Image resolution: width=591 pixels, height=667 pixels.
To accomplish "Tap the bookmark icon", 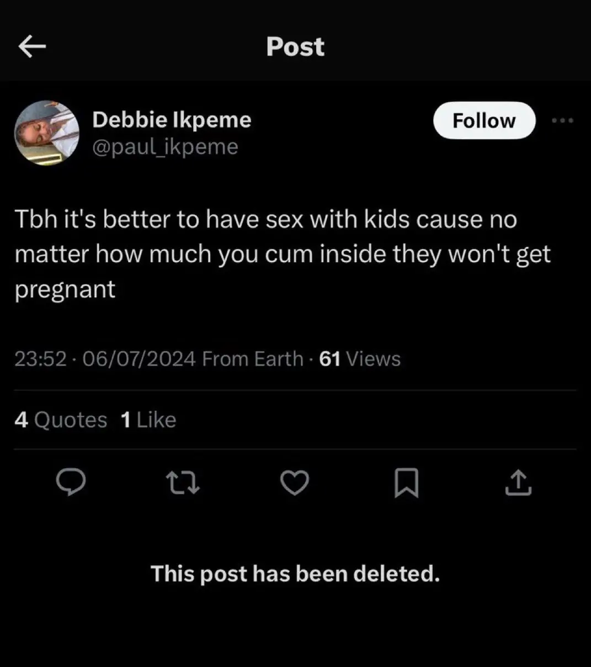I will tap(407, 483).
